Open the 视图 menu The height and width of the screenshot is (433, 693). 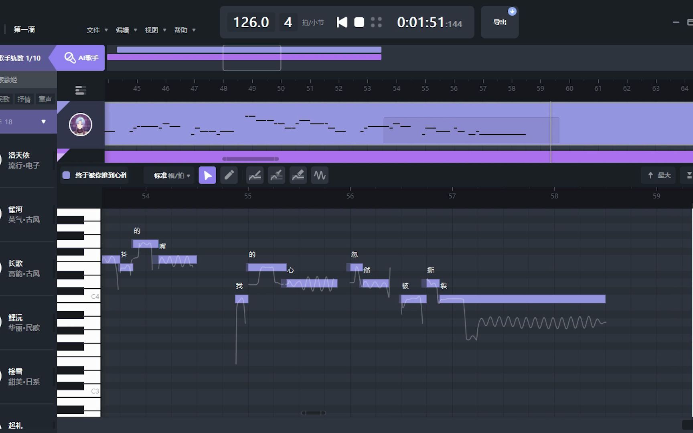pyautogui.click(x=156, y=30)
